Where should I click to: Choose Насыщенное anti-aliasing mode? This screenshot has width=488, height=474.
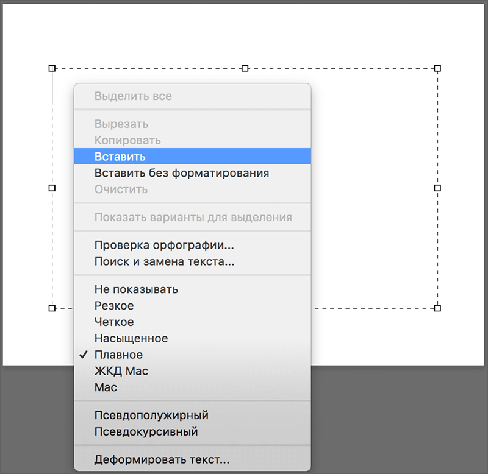(131, 338)
